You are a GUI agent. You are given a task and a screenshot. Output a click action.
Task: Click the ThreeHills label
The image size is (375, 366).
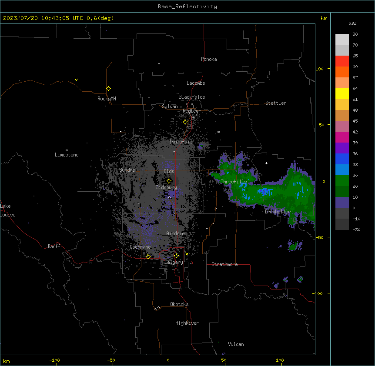click(x=234, y=182)
